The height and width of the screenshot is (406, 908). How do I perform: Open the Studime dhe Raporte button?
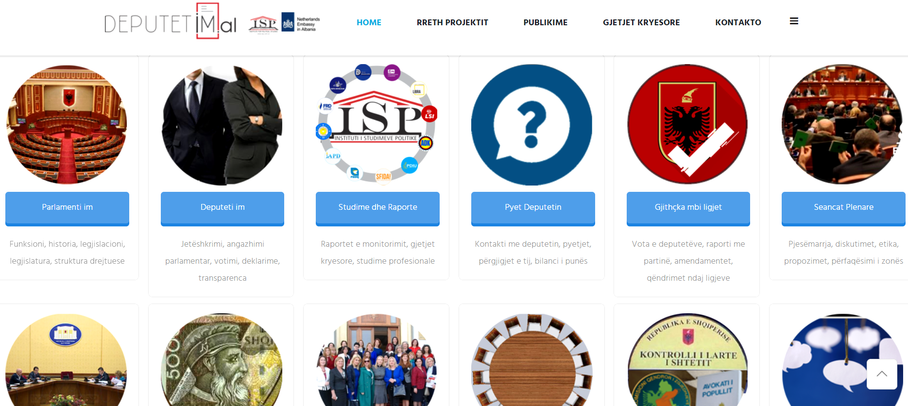tap(377, 208)
